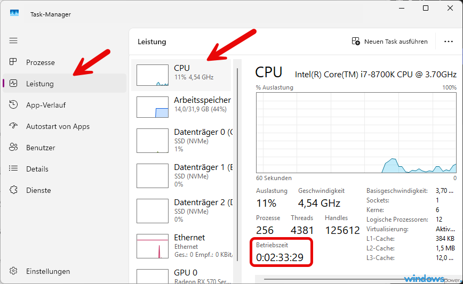Select the GPU 0 graph thumbnail
The height and width of the screenshot is (284, 463).
click(153, 277)
